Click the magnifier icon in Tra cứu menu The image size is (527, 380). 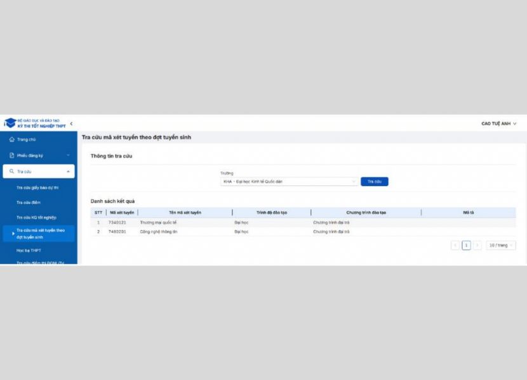[11, 172]
